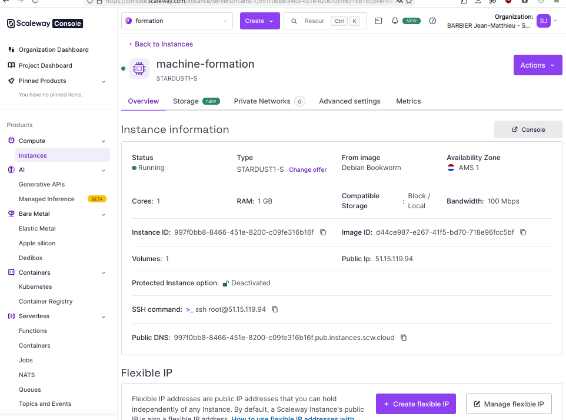This screenshot has height=420, width=566.
Task: Switch to the Overview tab
Action: click(144, 101)
